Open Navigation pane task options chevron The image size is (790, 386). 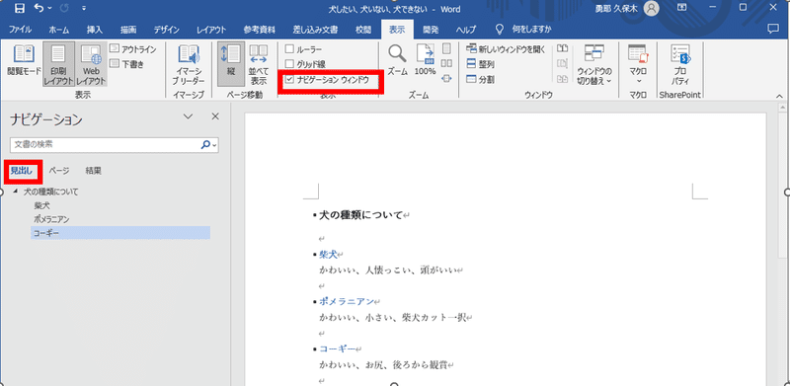tap(188, 116)
